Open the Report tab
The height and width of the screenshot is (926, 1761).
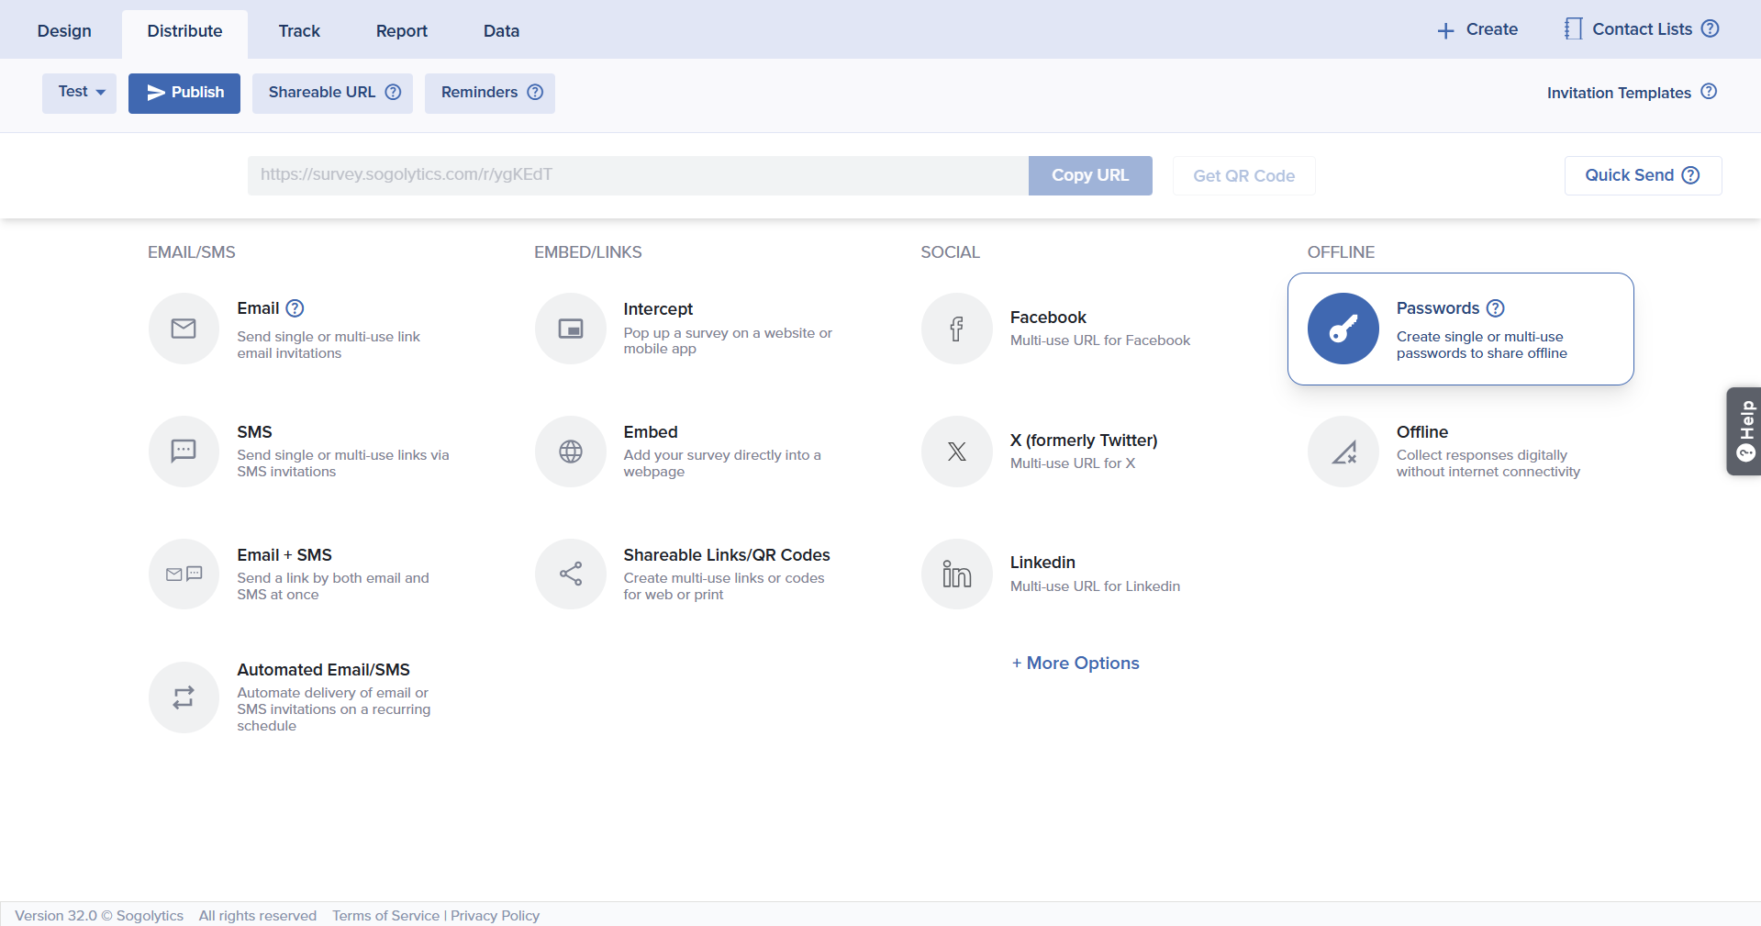pos(401,31)
